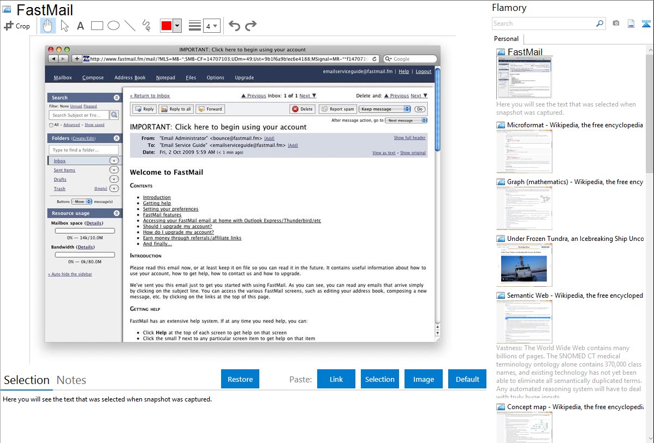This screenshot has width=654, height=443.
Task: Click the rightmost blue icon in Flamory header
Action: (646, 23)
